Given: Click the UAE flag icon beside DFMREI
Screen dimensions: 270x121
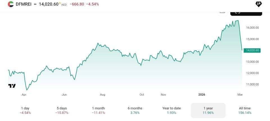Looking at the screenshot, I should [11, 4].
